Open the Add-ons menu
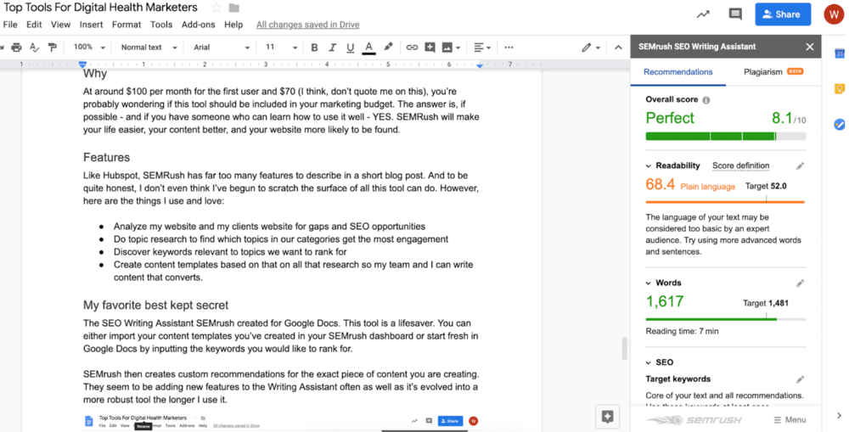The image size is (849, 432). [198, 25]
